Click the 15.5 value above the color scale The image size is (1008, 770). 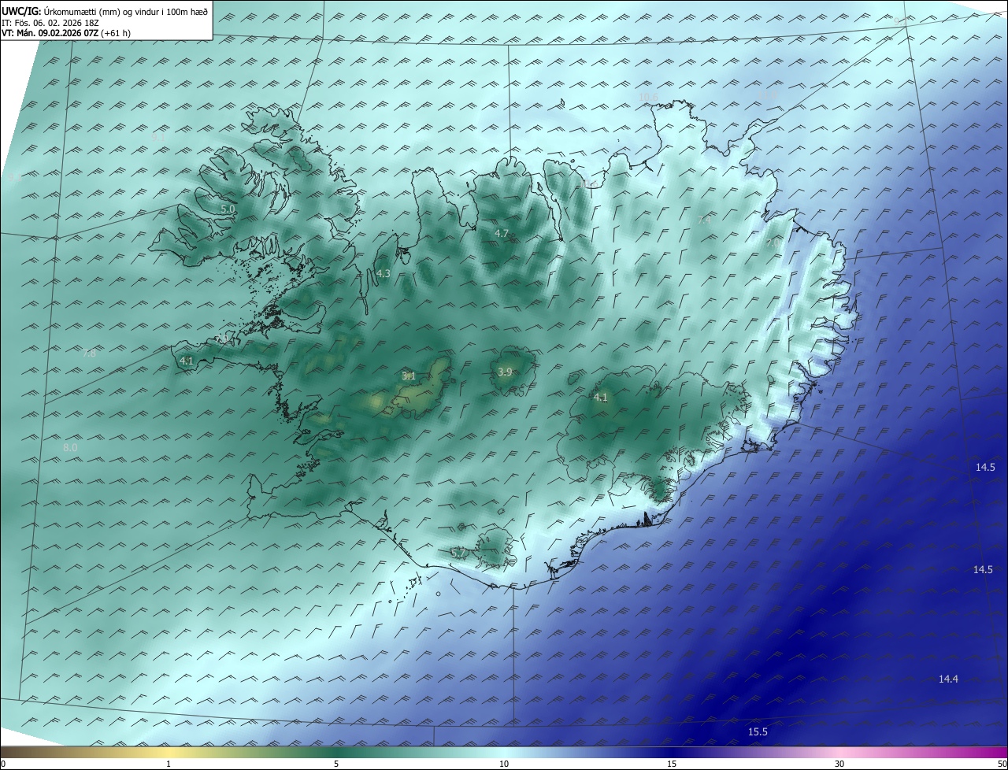click(758, 731)
